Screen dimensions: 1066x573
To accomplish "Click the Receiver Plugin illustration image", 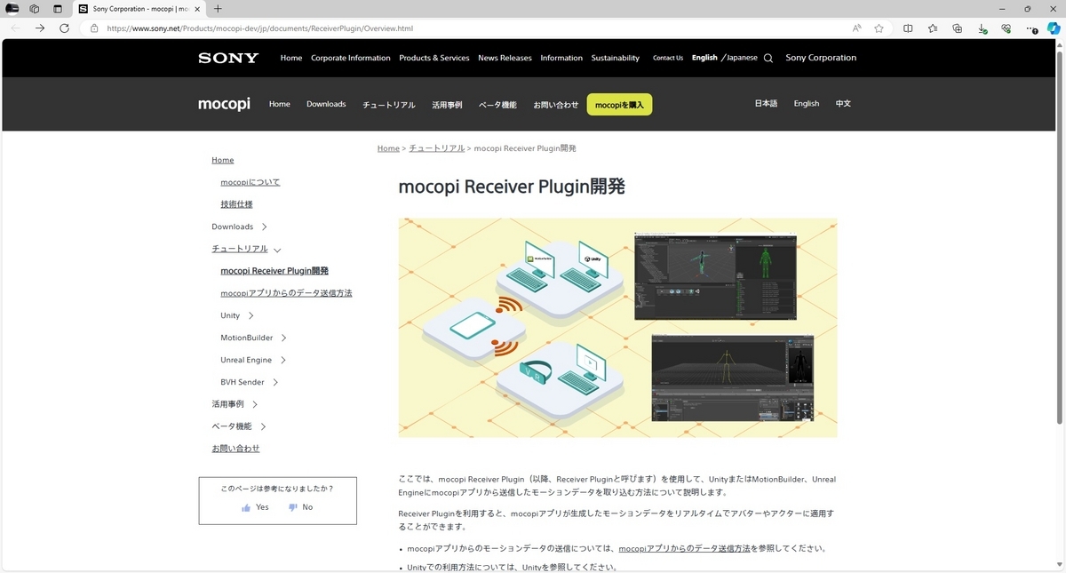I will pos(617,328).
